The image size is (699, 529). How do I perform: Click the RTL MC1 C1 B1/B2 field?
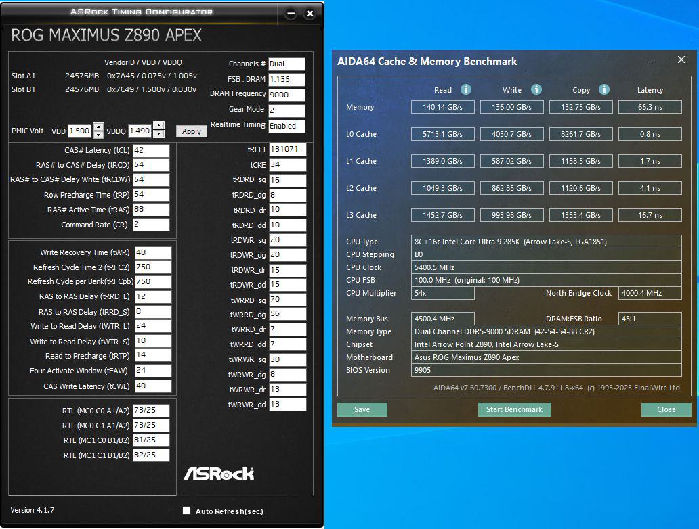pyautogui.click(x=151, y=455)
